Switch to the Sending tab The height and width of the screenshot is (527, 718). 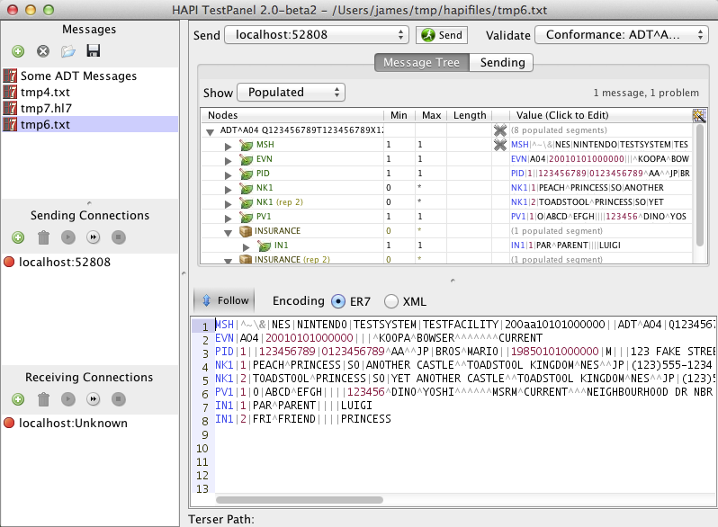coord(502,63)
